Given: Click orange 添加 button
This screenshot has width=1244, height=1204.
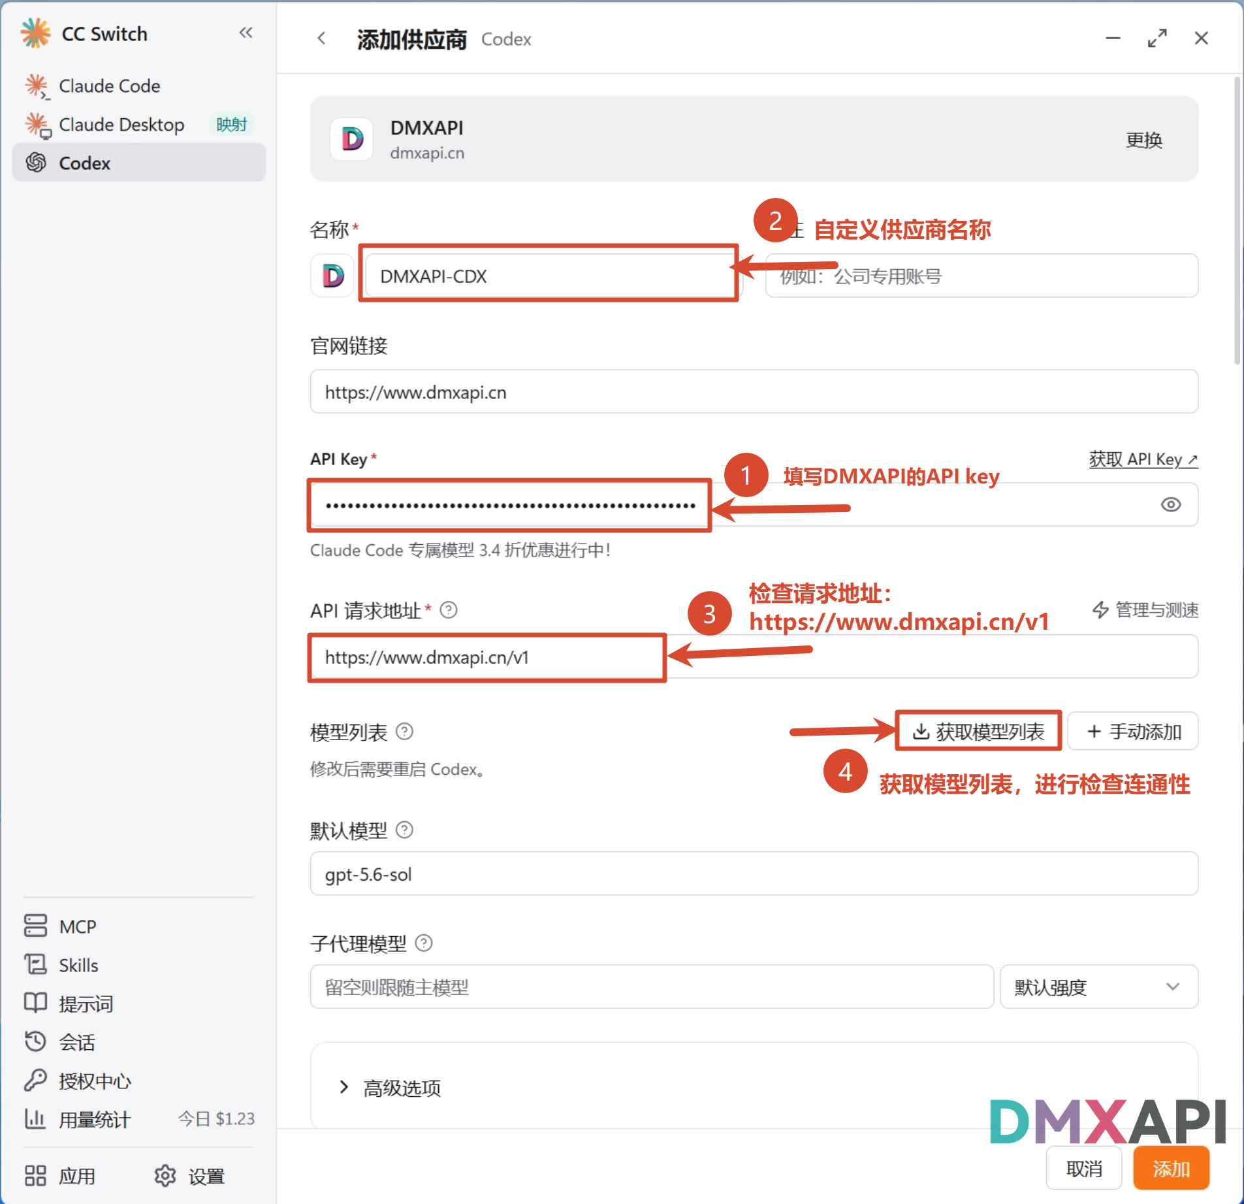Looking at the screenshot, I should pyautogui.click(x=1171, y=1168).
